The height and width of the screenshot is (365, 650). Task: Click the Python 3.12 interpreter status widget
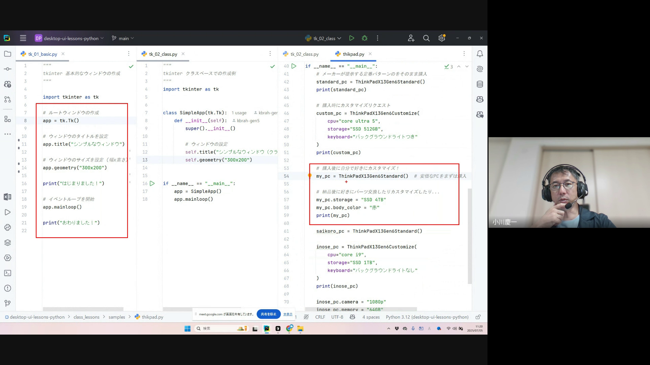(427, 317)
